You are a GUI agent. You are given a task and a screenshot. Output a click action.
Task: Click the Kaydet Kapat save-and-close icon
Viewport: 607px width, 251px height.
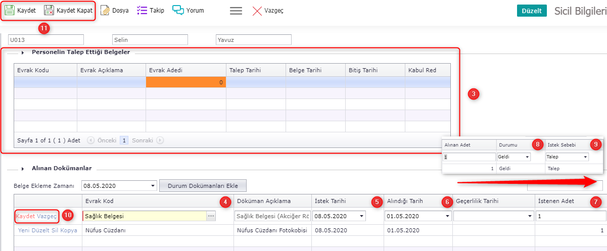click(x=49, y=10)
